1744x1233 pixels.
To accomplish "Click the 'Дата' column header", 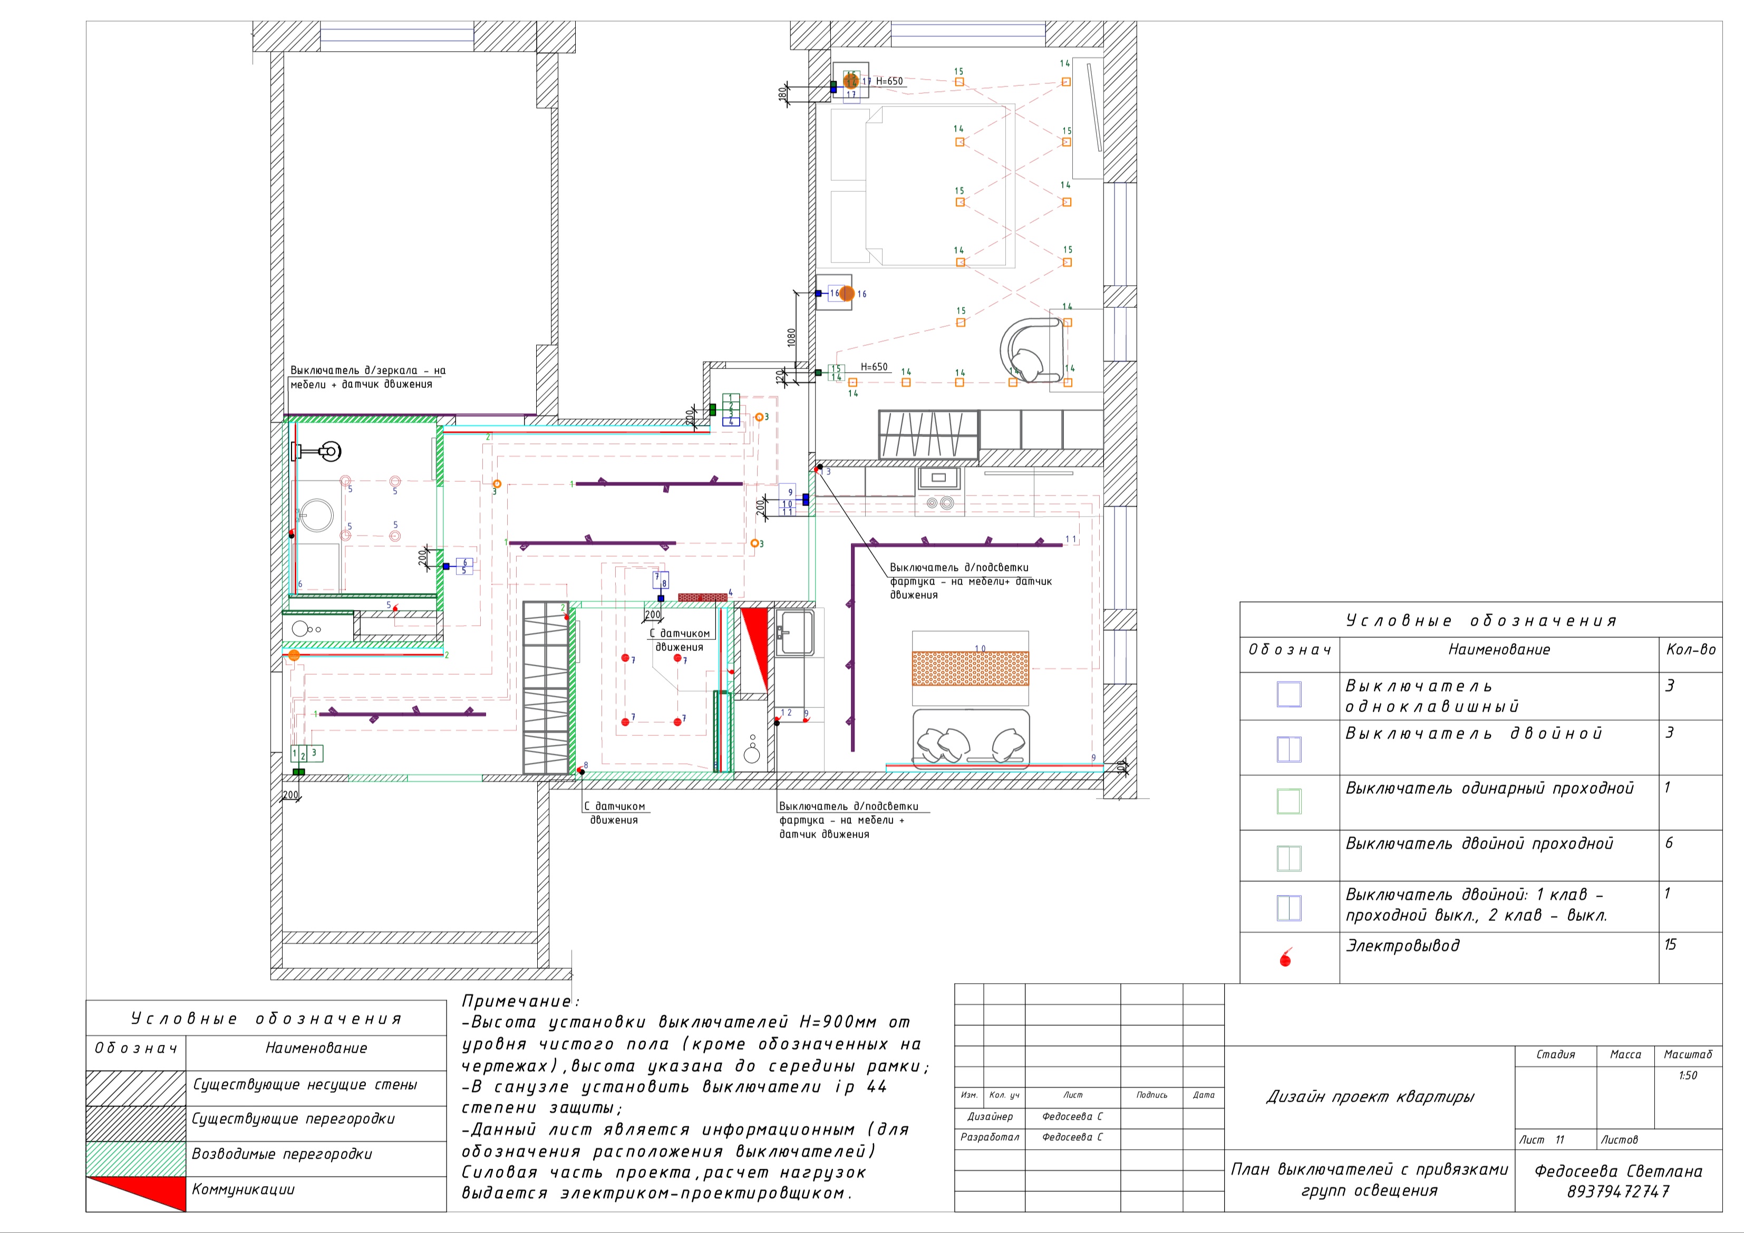I will point(1203,1095).
